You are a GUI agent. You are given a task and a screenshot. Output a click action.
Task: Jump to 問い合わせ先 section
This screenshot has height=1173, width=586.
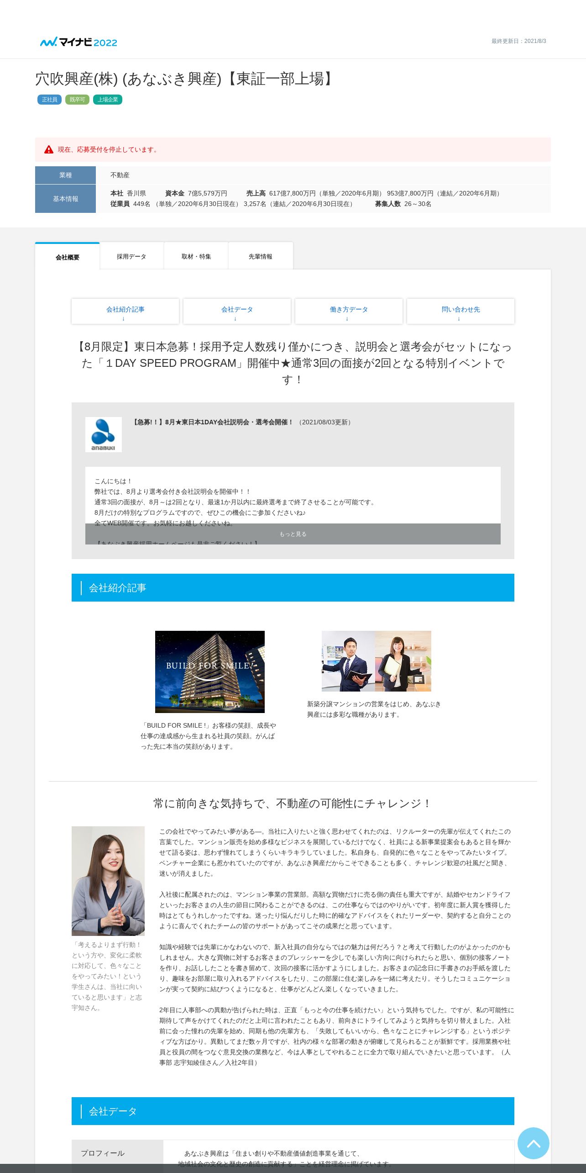tap(460, 312)
